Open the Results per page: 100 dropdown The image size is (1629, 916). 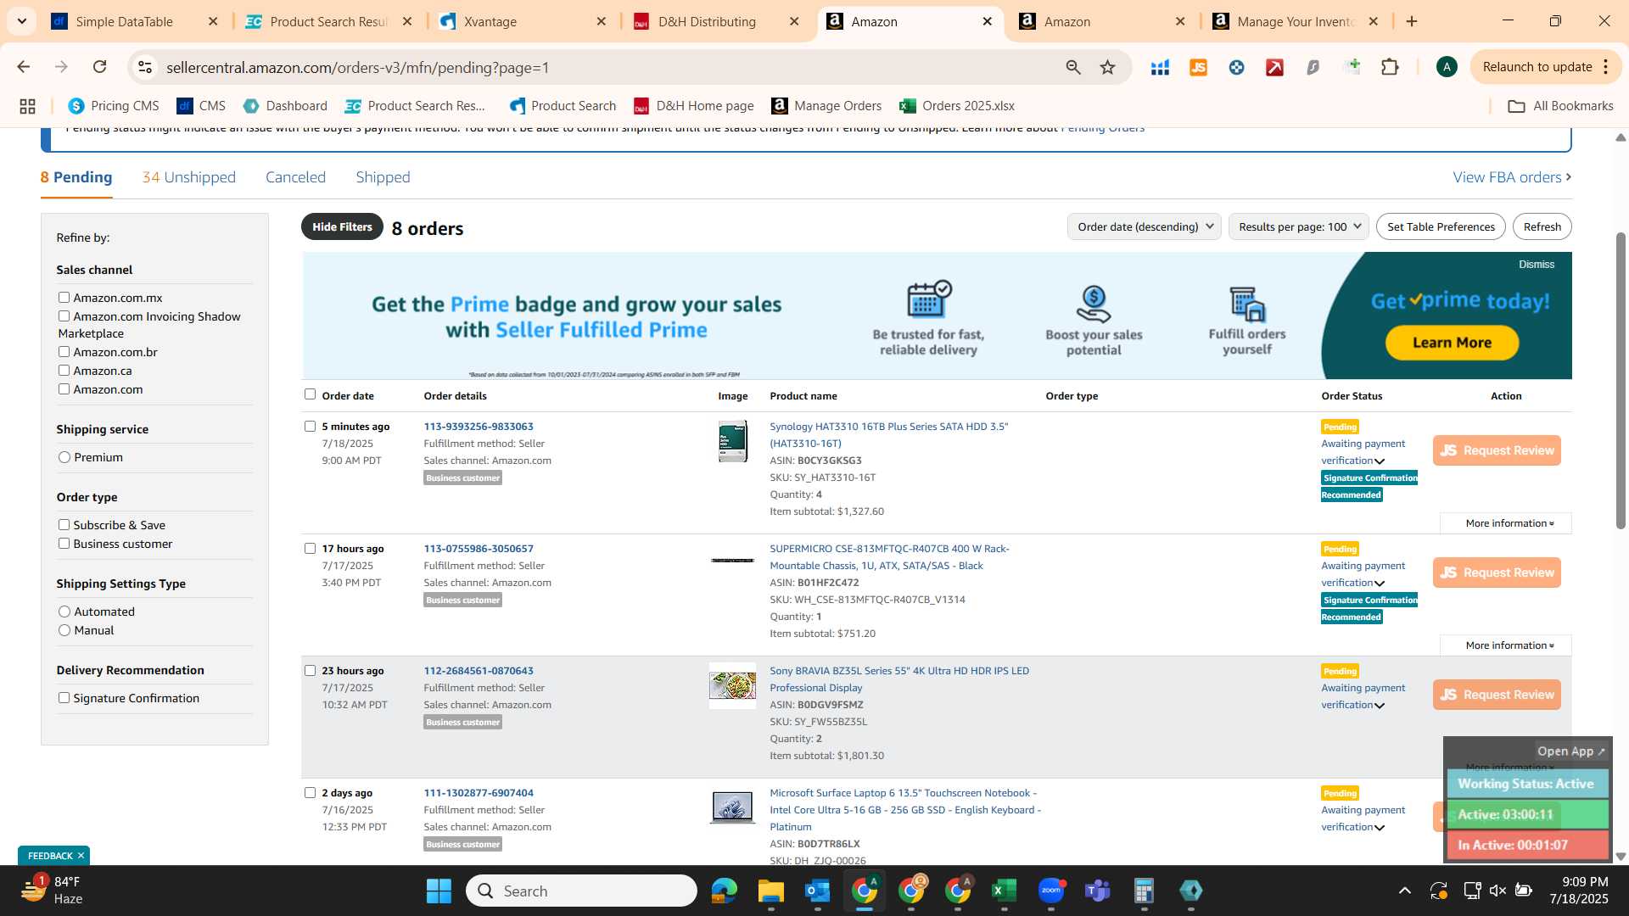point(1298,226)
